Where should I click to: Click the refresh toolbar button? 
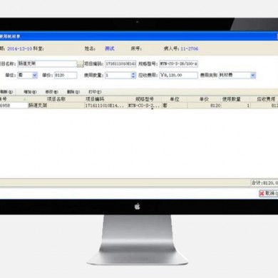6,92
